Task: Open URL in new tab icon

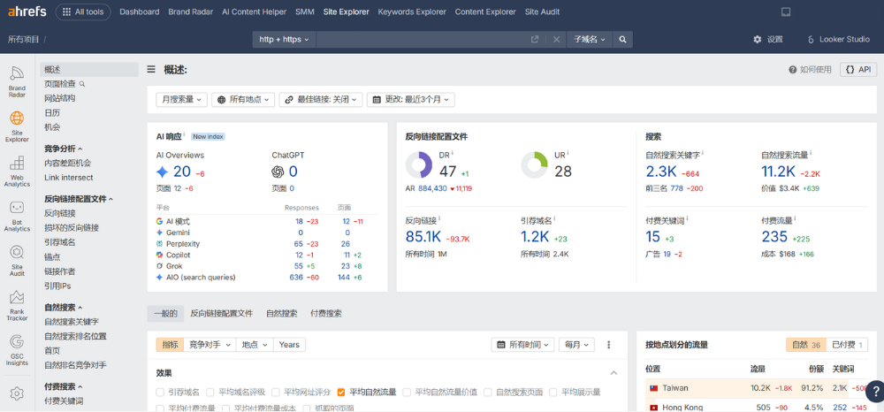Action: [x=535, y=40]
